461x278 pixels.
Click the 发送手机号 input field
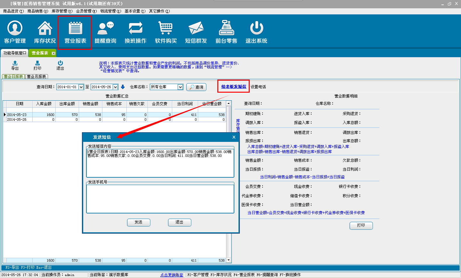(160, 198)
